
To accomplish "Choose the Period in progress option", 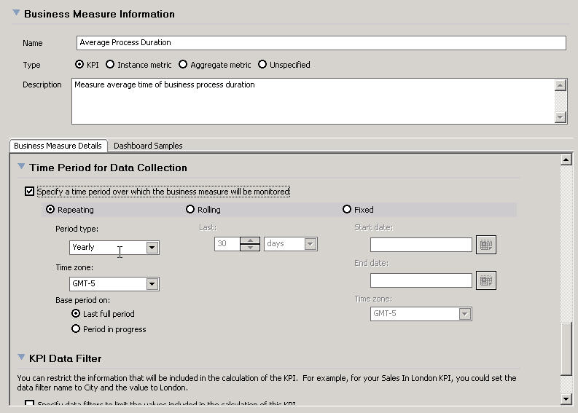I will pos(76,329).
